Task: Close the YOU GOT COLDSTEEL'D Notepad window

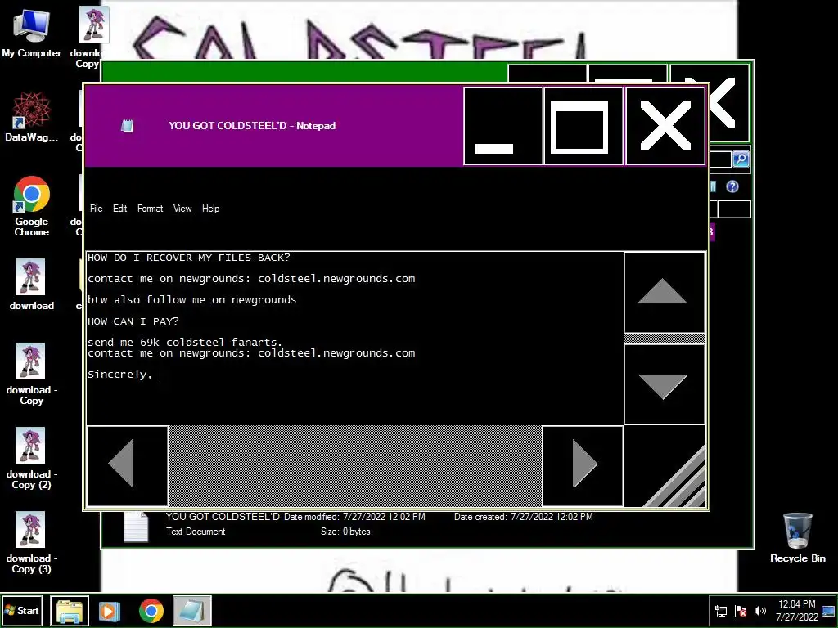Action: click(x=665, y=126)
